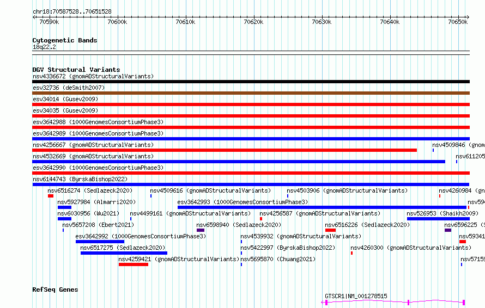This screenshot has width=485, height=308.
Task: Select the nsv6144743 (ByrskaBishop2022) label
Action: tap(80, 179)
